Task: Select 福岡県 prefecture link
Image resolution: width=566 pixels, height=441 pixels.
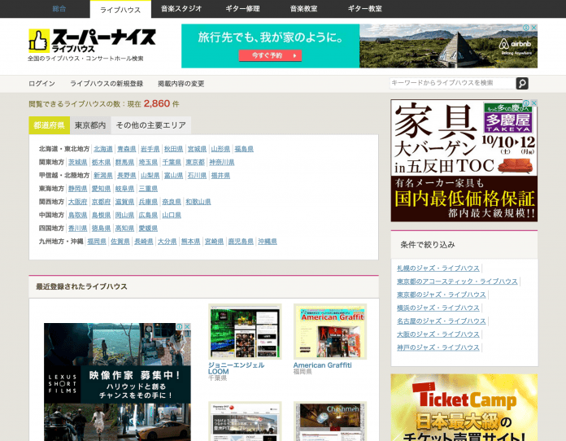Action: coord(97,242)
